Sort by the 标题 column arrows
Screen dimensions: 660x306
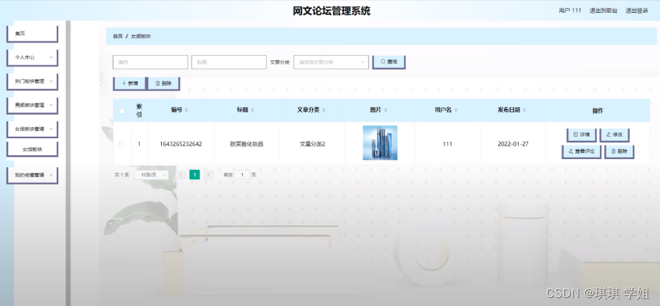[x=252, y=110]
